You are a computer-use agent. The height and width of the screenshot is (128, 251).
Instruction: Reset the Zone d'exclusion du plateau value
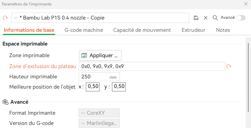tap(229, 66)
